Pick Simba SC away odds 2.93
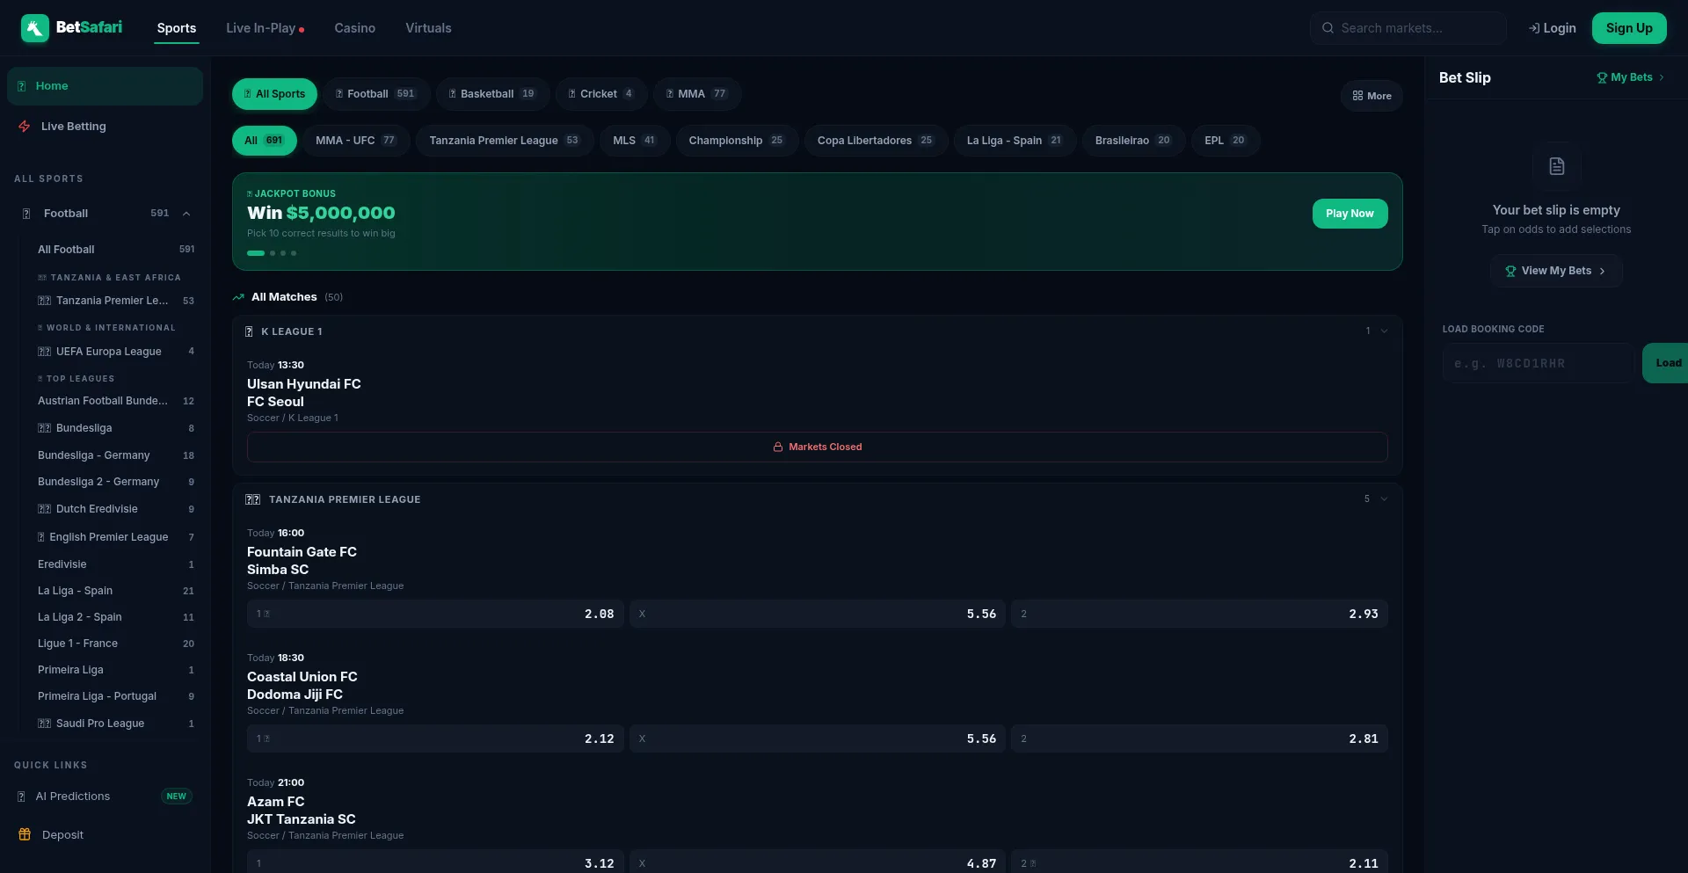This screenshot has height=873, width=1688. click(x=1199, y=614)
